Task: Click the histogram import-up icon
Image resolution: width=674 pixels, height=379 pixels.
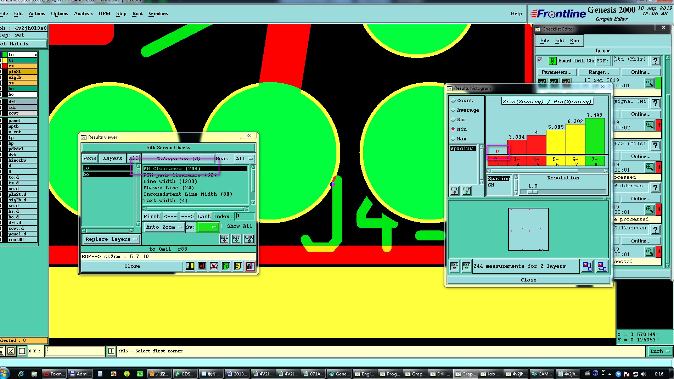Action: click(x=602, y=266)
